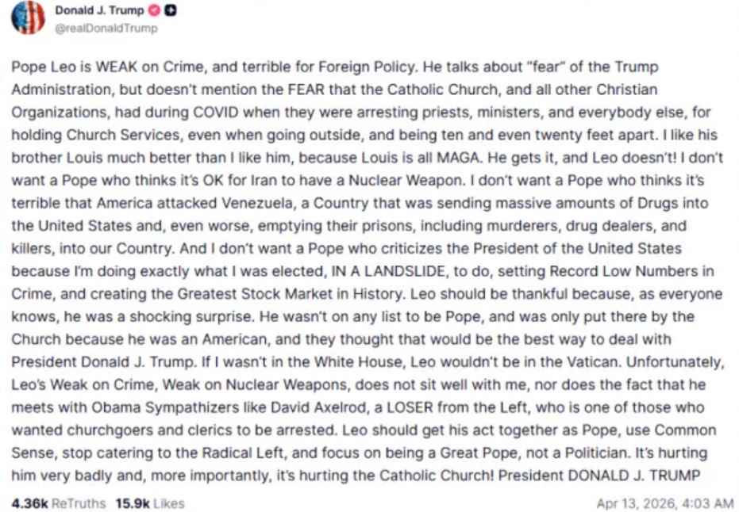739x512 pixels.
Task: Click the red verified checkmark badge
Action: (x=155, y=11)
